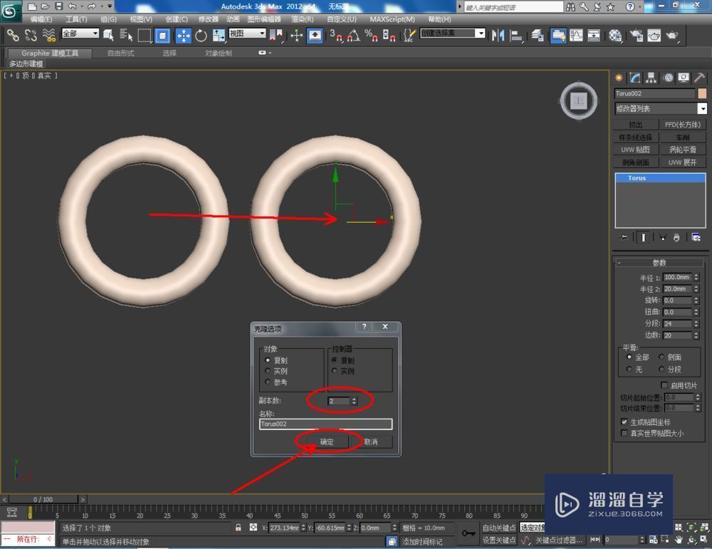
Task: Click 确定 in the clone options dialog
Action: point(326,441)
